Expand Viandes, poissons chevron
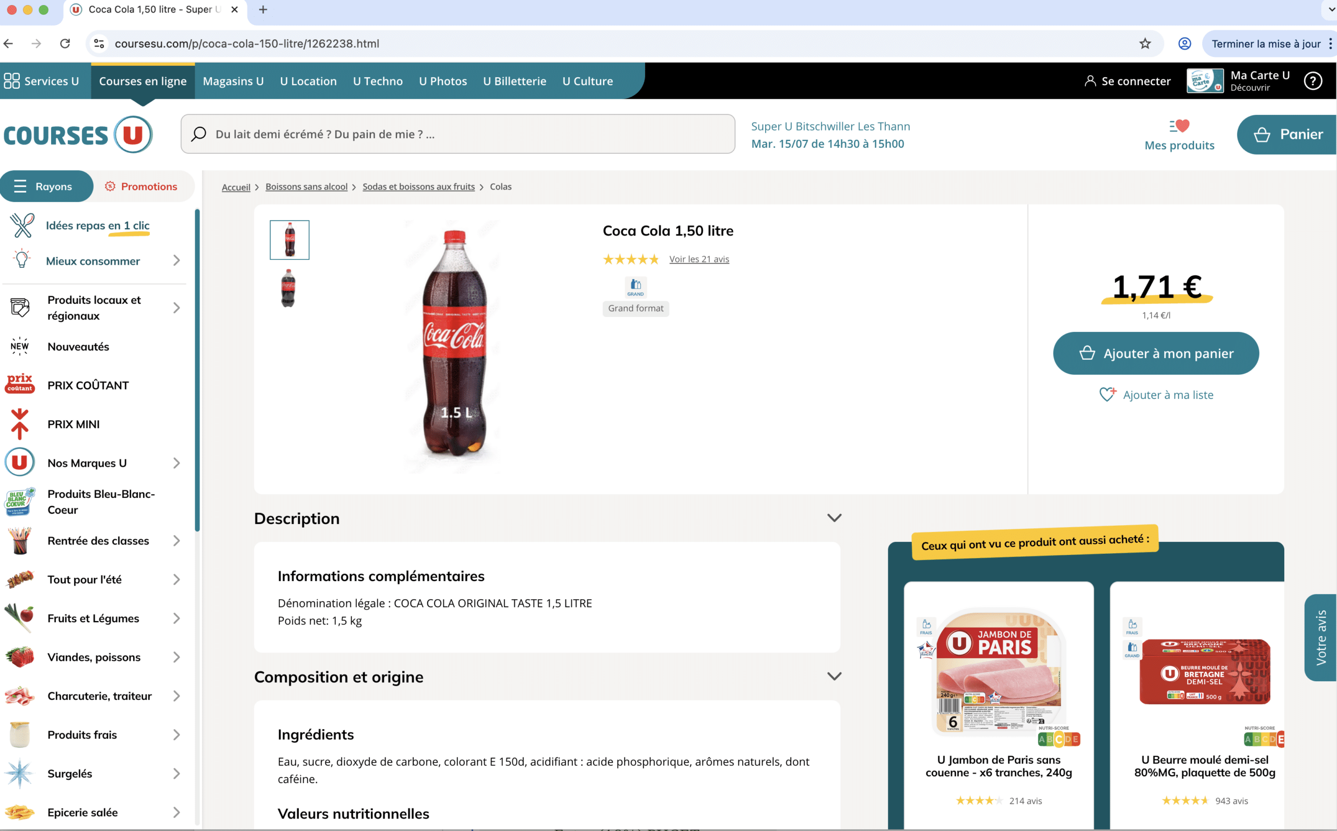This screenshot has width=1337, height=831. coord(177,657)
